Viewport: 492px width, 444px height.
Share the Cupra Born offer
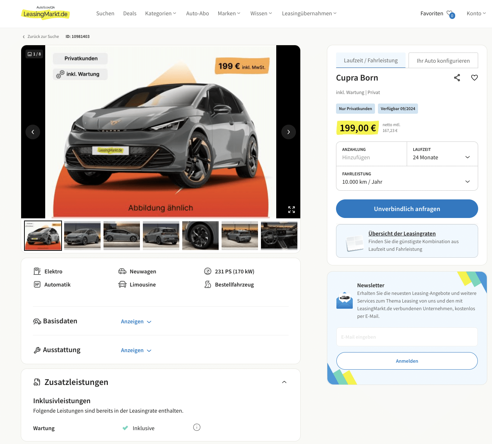coord(457,78)
